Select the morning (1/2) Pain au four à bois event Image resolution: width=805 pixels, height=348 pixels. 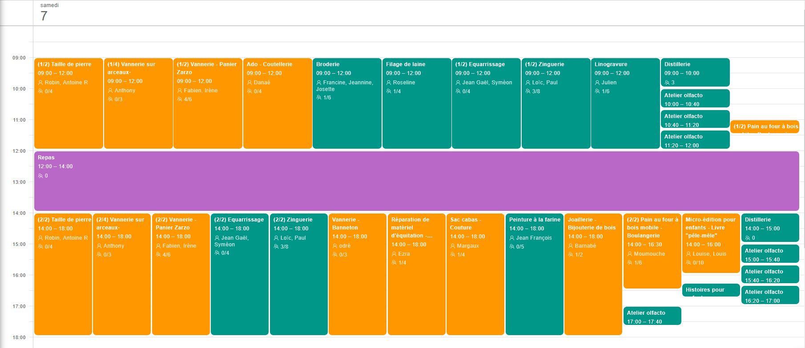click(x=765, y=127)
